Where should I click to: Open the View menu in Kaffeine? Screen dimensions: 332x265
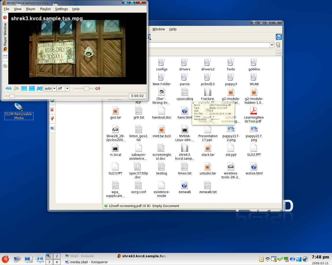[18, 9]
